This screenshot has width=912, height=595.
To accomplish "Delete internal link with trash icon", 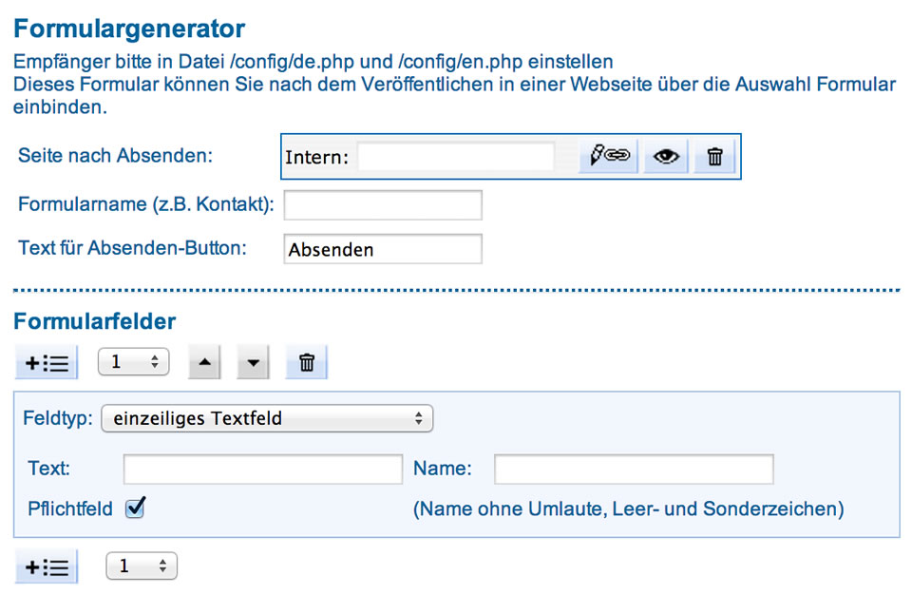I will tap(714, 156).
